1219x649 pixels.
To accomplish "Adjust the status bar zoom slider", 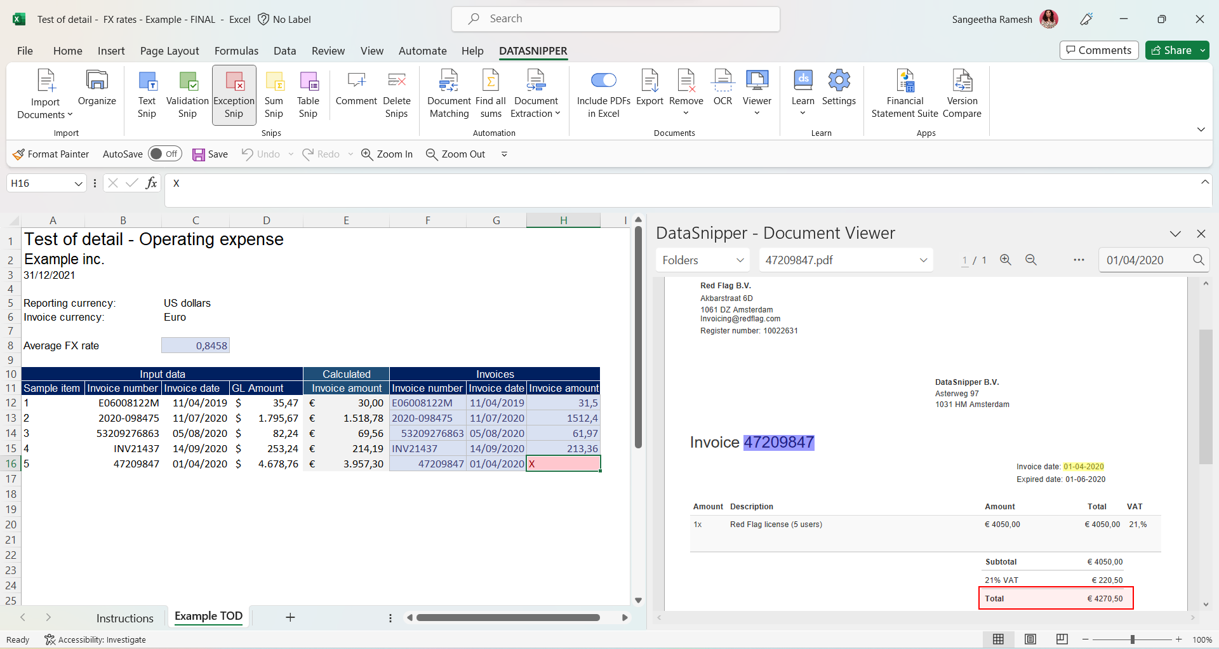I will (1132, 639).
